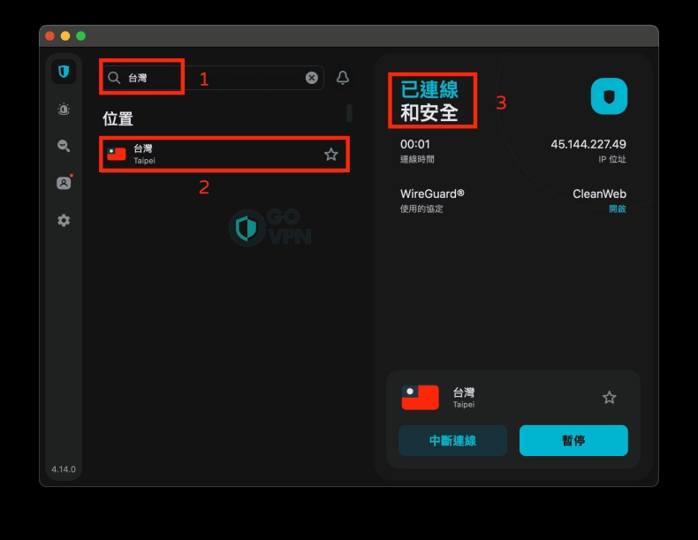Screen dimensions: 698x540
Task: Open the Search magnifier tool in sidebar
Action: point(64,146)
